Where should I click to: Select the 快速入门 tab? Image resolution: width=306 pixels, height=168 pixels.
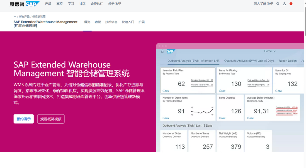[x=128, y=22]
